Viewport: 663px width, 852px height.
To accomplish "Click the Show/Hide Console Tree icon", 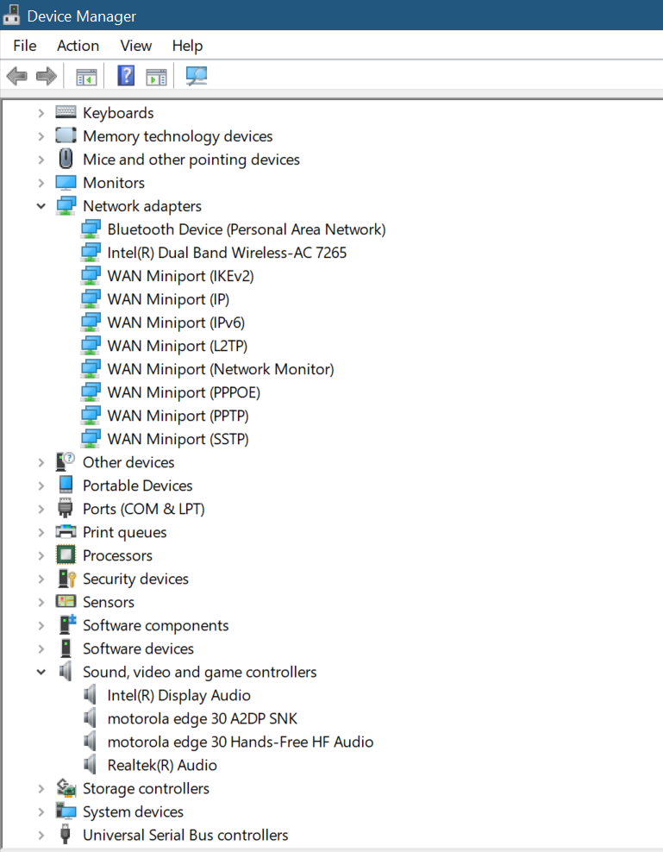I will pos(85,76).
